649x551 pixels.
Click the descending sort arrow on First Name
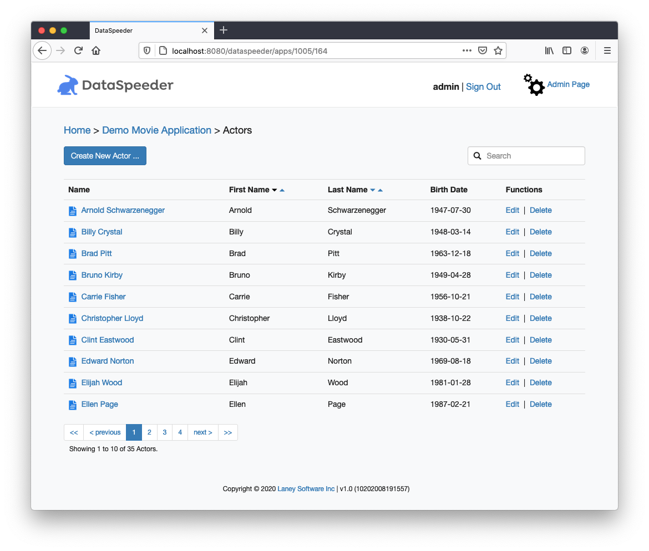coord(276,190)
